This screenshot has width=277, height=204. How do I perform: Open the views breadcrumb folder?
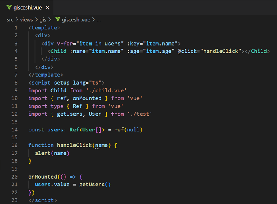[x=26, y=19]
